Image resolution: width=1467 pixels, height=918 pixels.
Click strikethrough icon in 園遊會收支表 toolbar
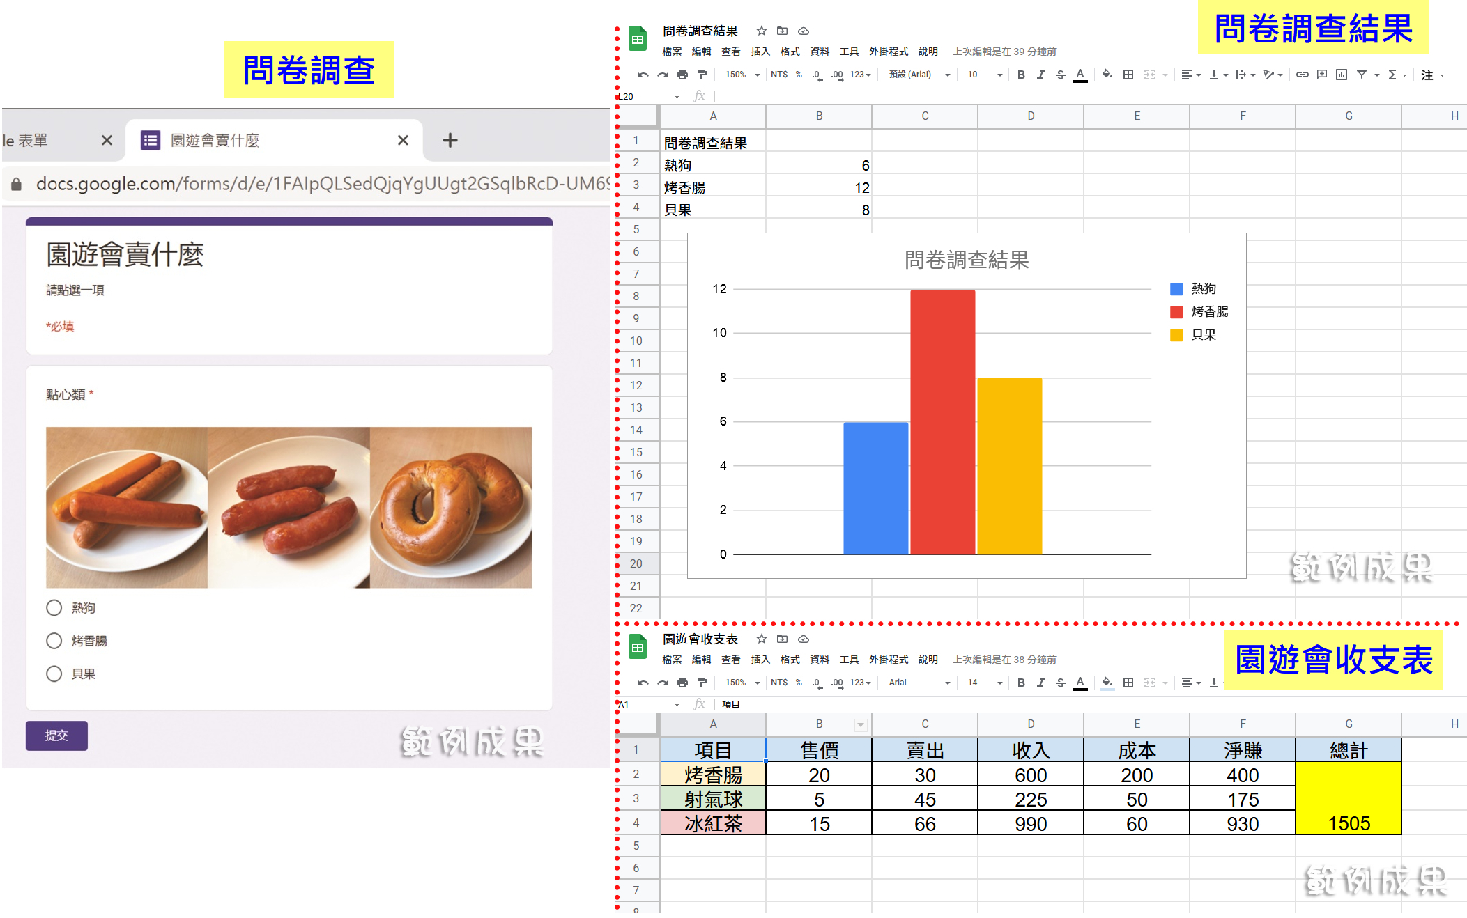(x=1060, y=683)
